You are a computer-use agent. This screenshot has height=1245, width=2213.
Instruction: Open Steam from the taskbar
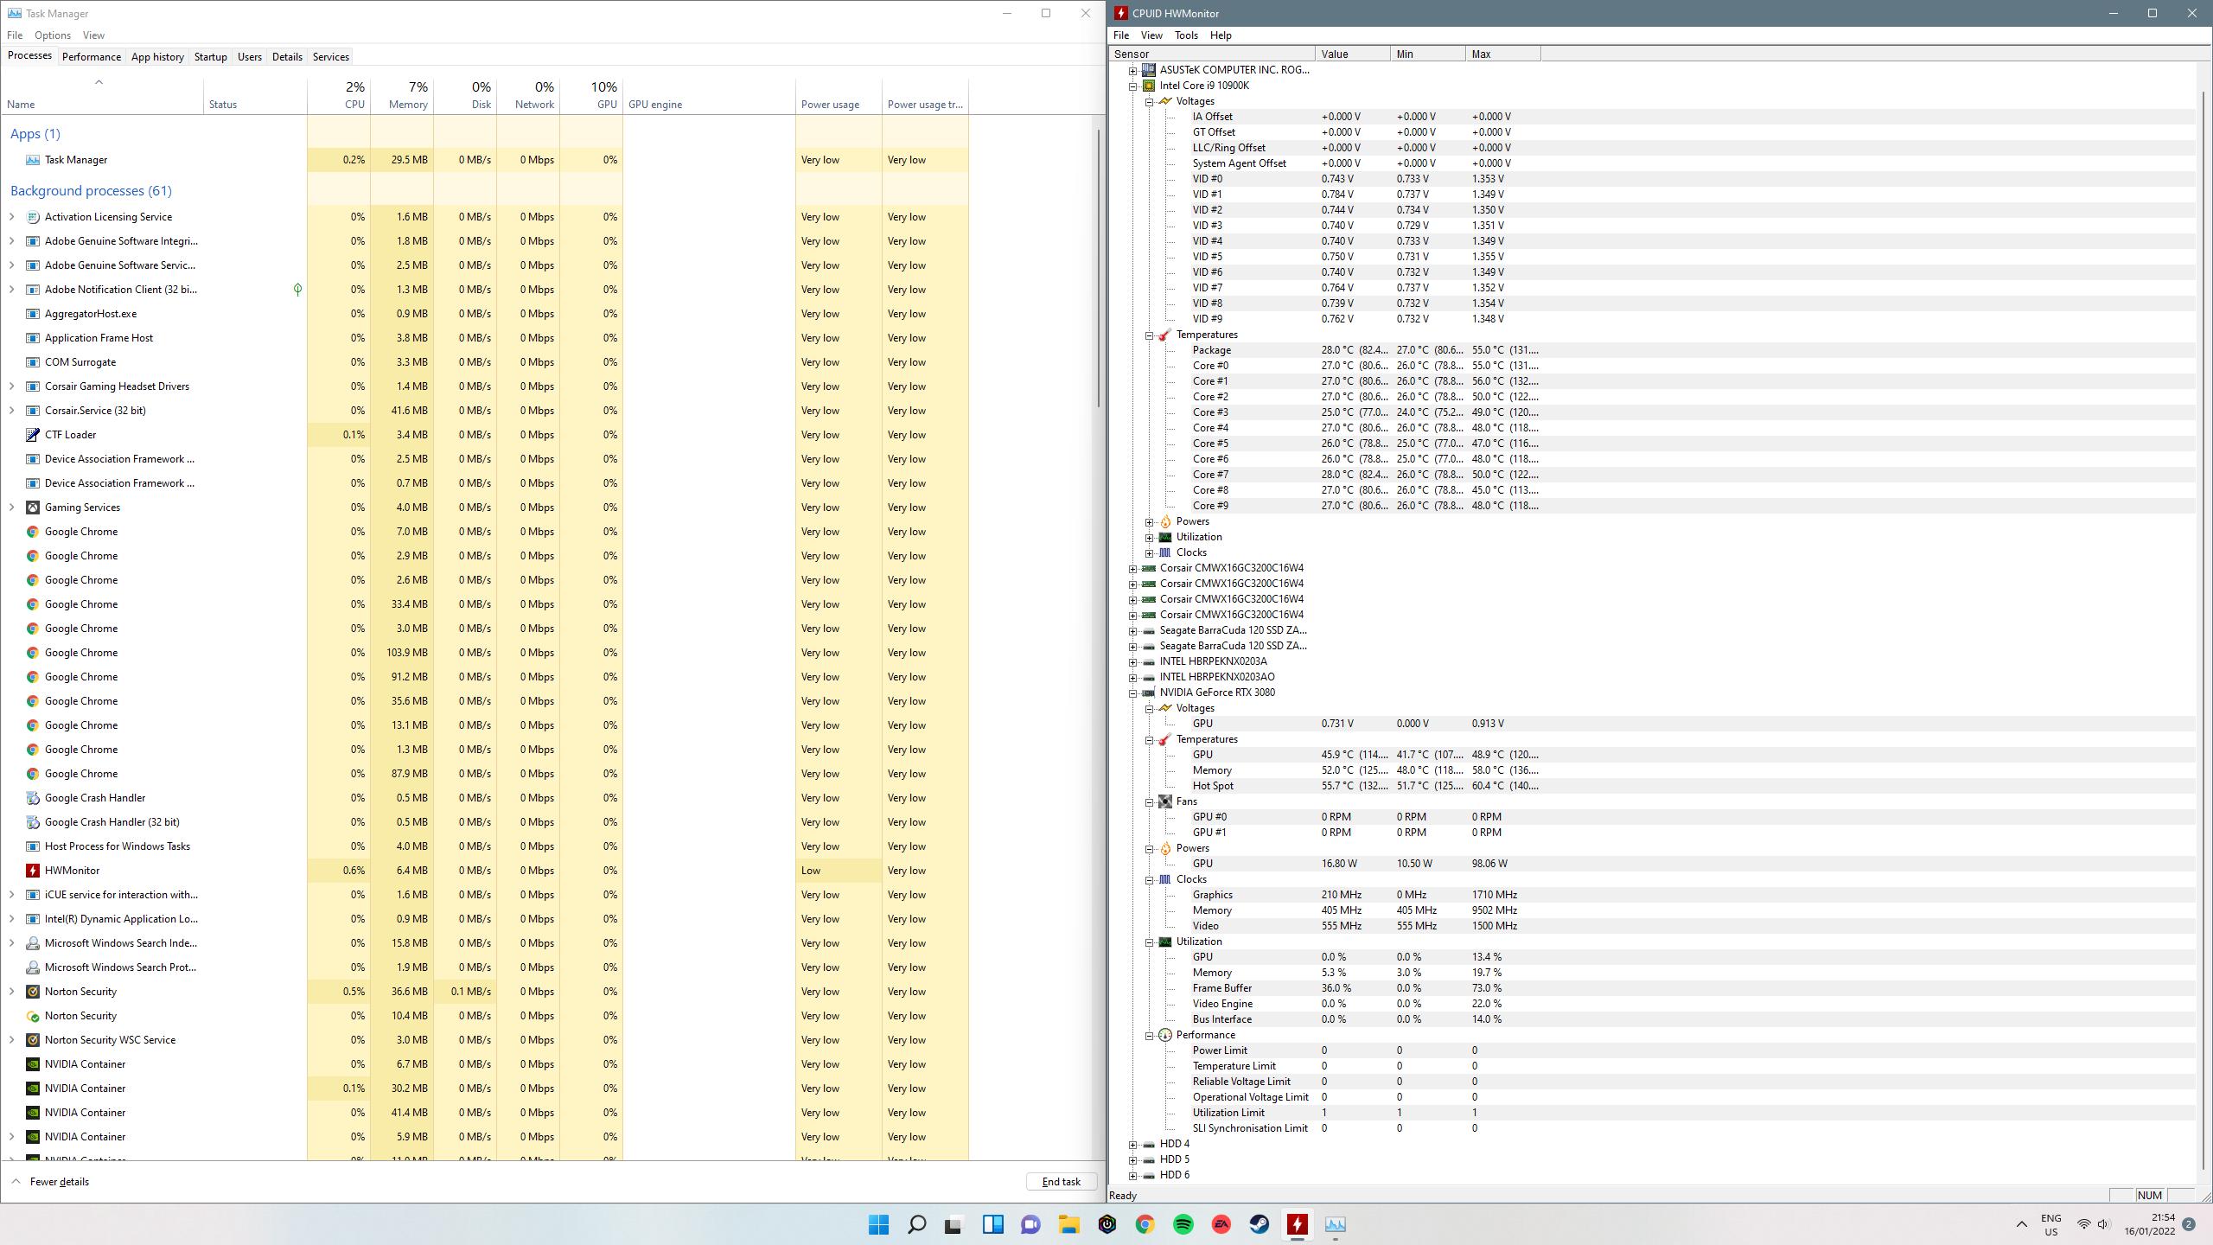click(1260, 1224)
